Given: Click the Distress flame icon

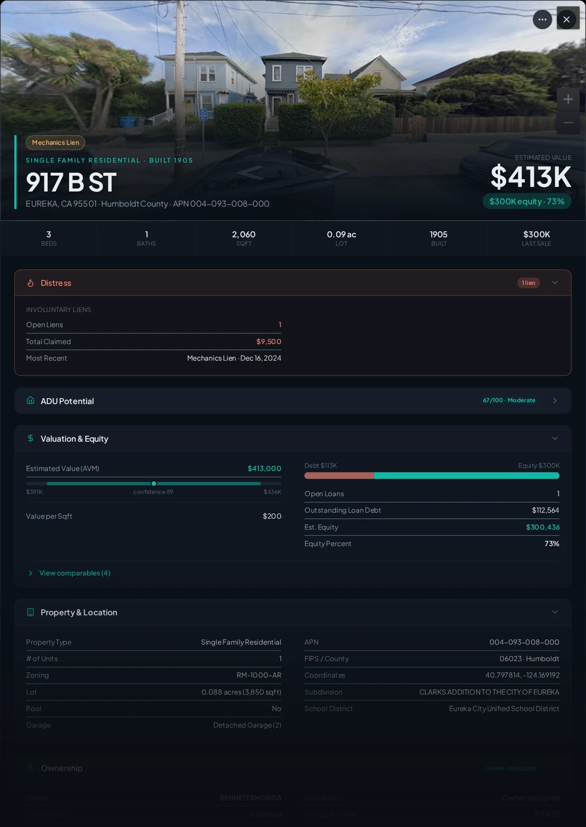Looking at the screenshot, I should 30,283.
